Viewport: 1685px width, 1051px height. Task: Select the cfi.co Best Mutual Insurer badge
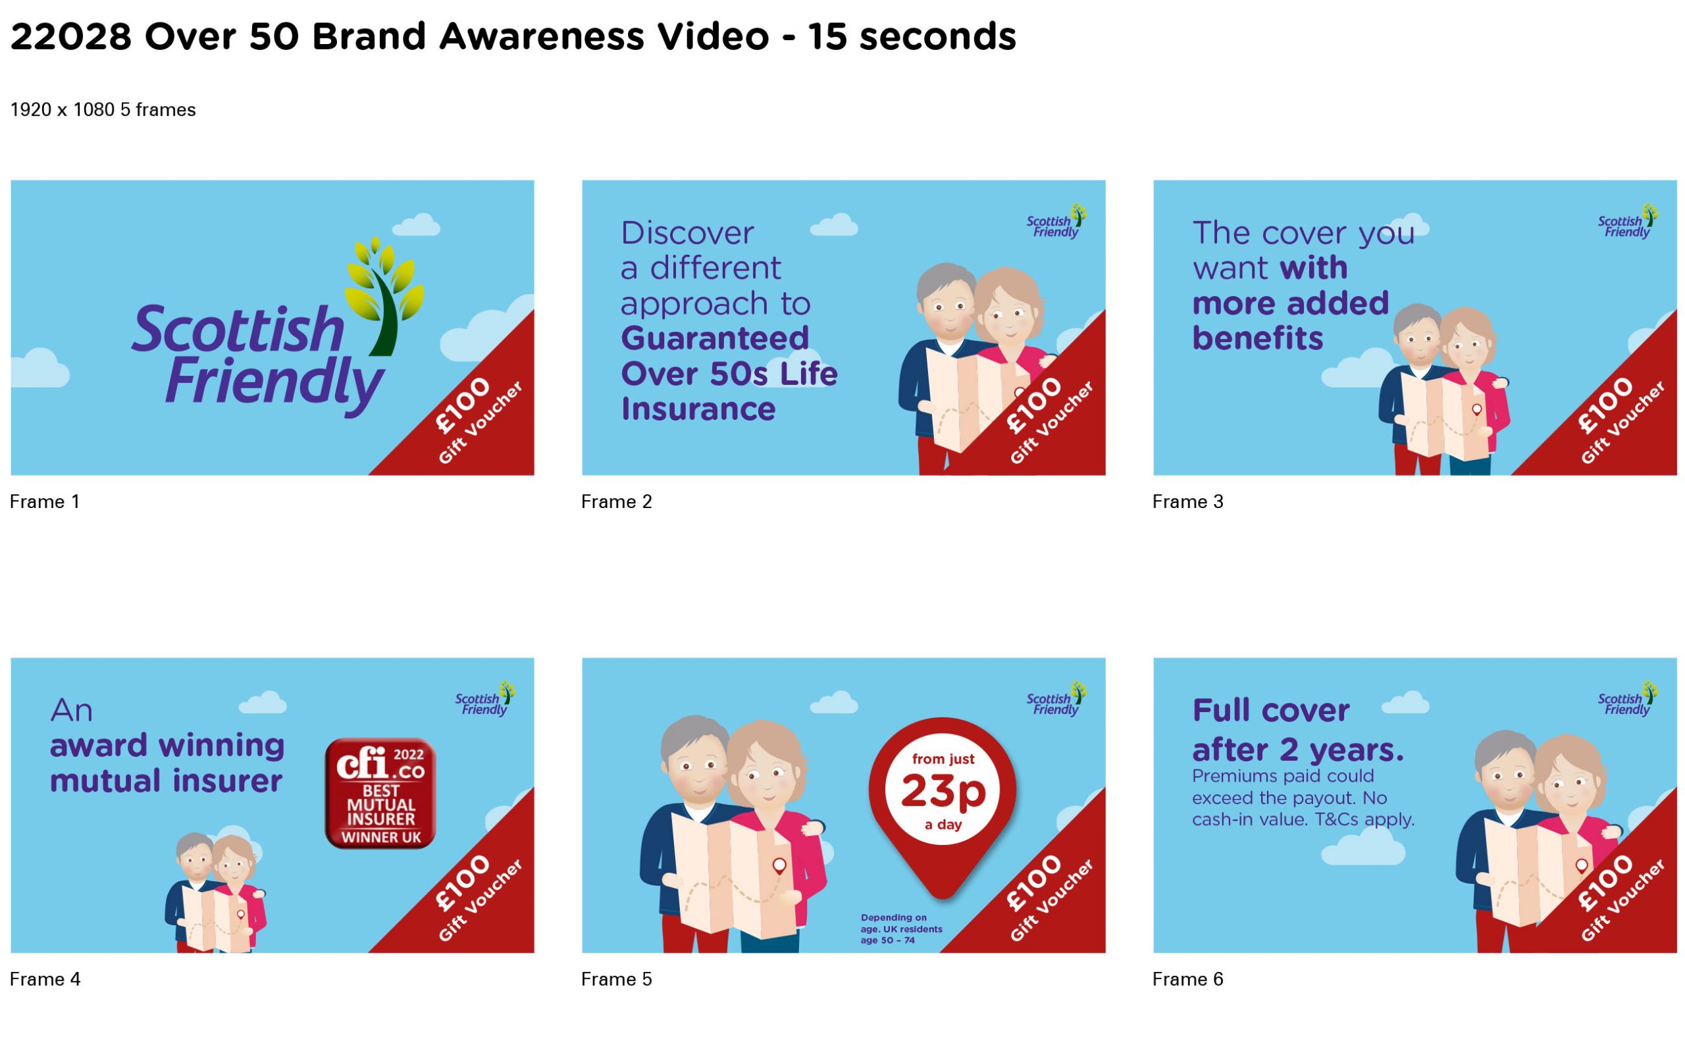point(380,793)
